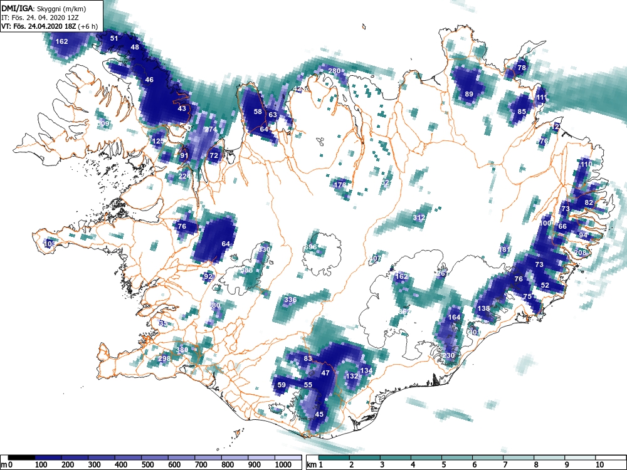
Task: Click the visibility value 110 in the east
Action: pos(586,164)
